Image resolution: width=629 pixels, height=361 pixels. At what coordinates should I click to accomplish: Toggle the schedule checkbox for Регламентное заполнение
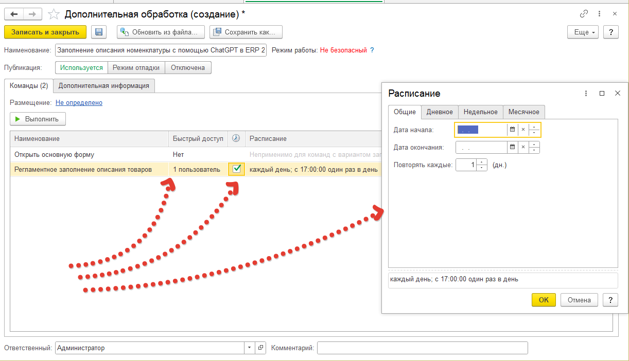coord(237,169)
